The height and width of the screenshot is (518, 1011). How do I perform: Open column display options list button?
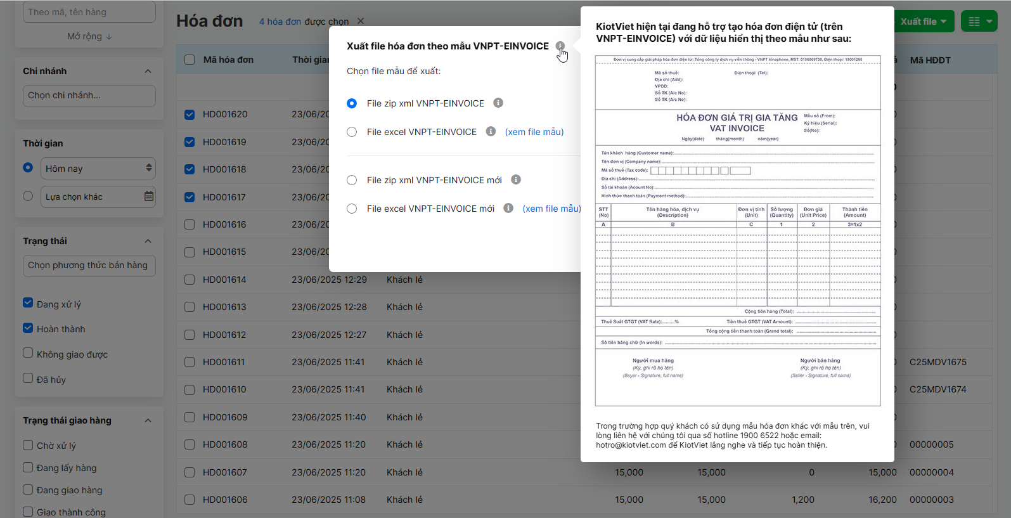[x=979, y=22]
